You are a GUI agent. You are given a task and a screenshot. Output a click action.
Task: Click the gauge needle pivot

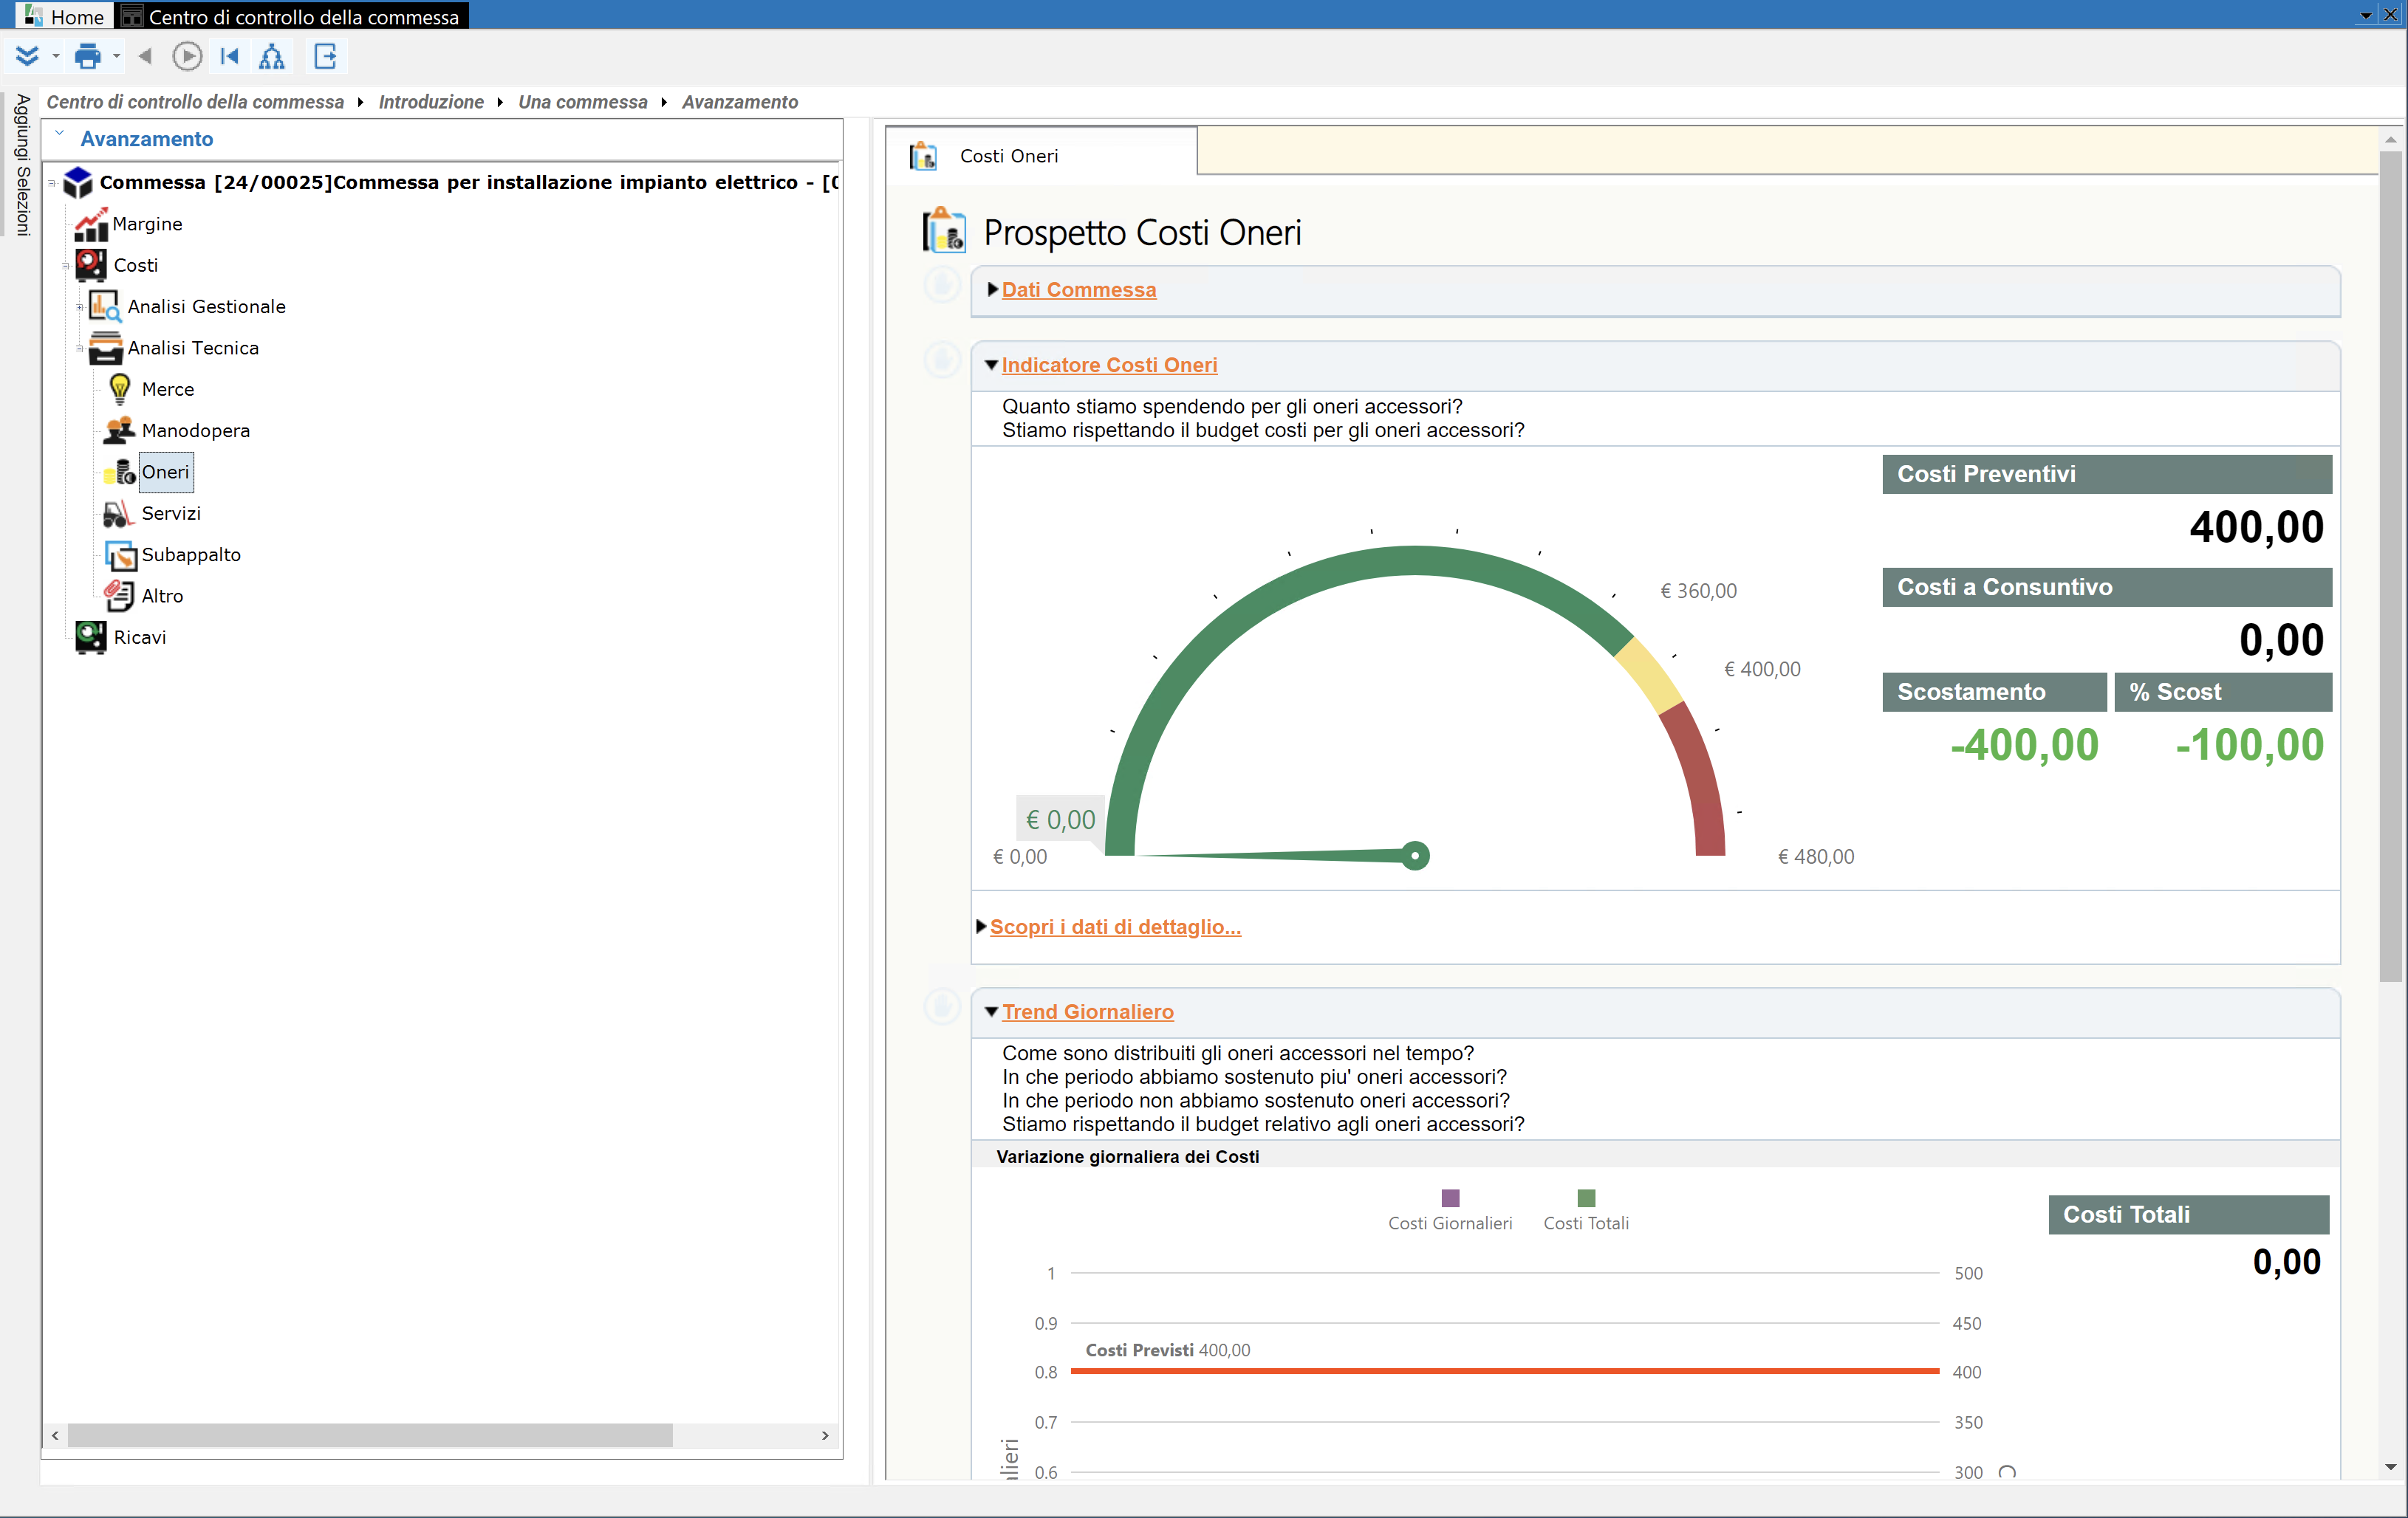(x=1415, y=856)
